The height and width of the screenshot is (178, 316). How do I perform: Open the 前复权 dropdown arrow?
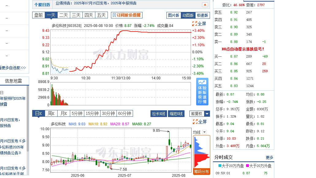tap(207, 114)
